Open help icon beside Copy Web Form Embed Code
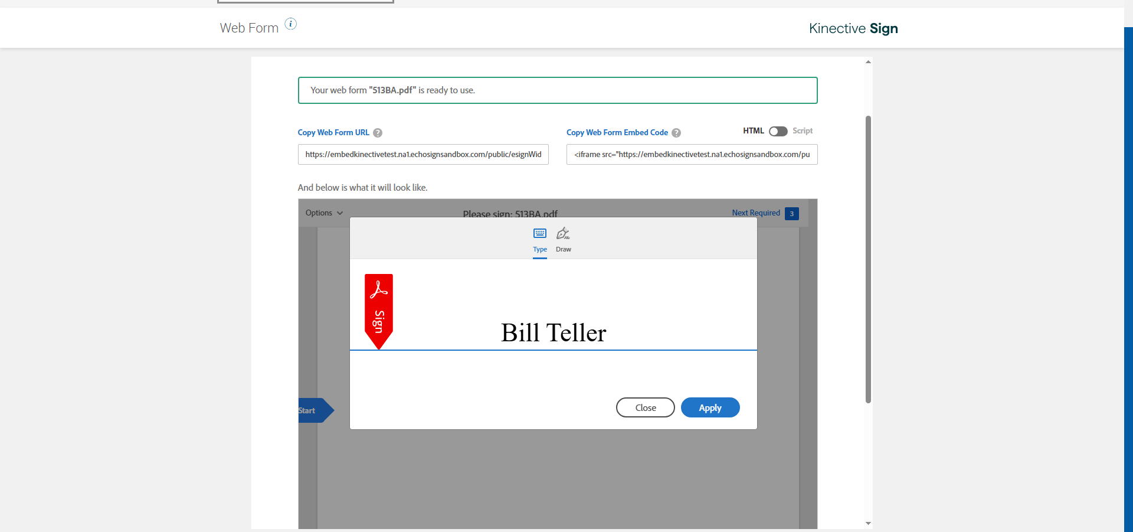 676,133
